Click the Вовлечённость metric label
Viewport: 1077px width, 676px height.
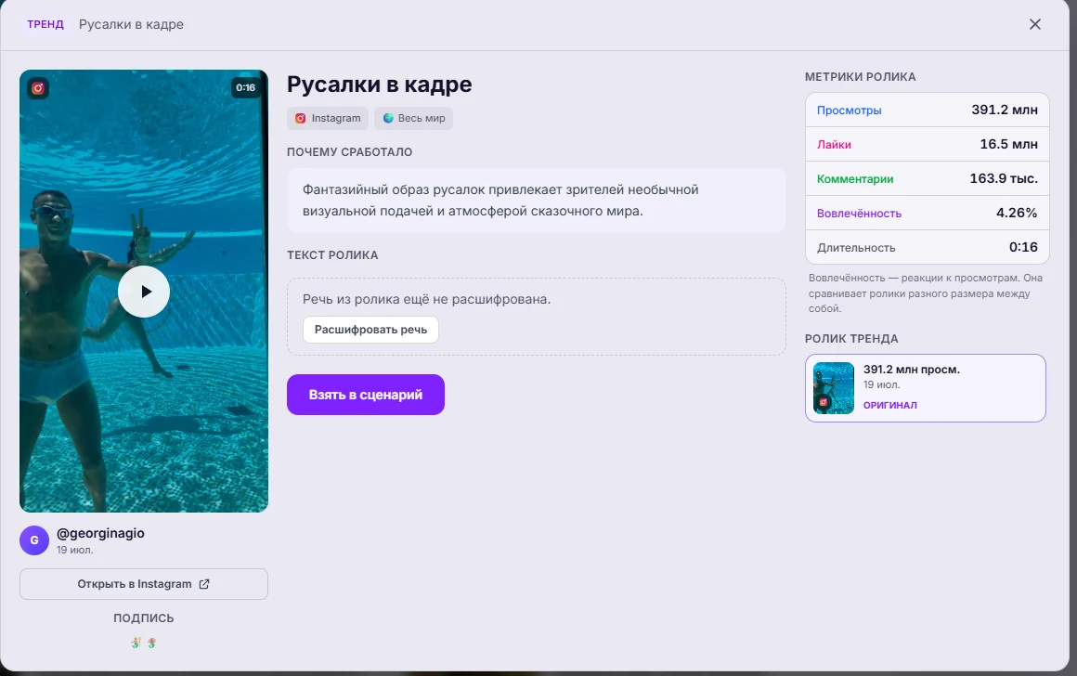tap(859, 213)
